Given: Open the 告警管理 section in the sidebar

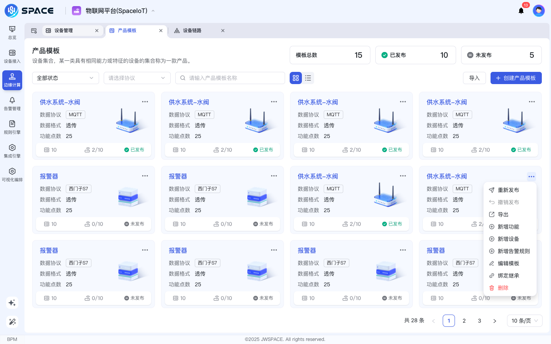Looking at the screenshot, I should pos(12,102).
